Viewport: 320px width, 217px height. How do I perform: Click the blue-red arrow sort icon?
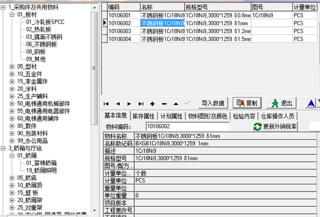click(x=311, y=103)
